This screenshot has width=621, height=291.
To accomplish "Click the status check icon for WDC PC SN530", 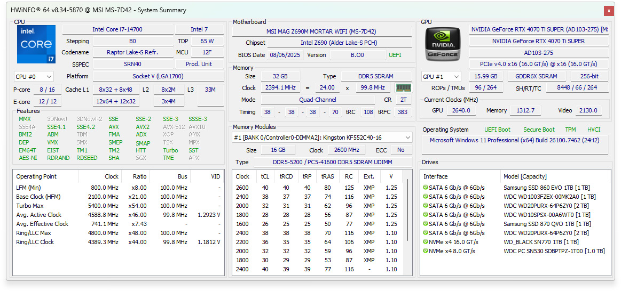I will pos(426,251).
